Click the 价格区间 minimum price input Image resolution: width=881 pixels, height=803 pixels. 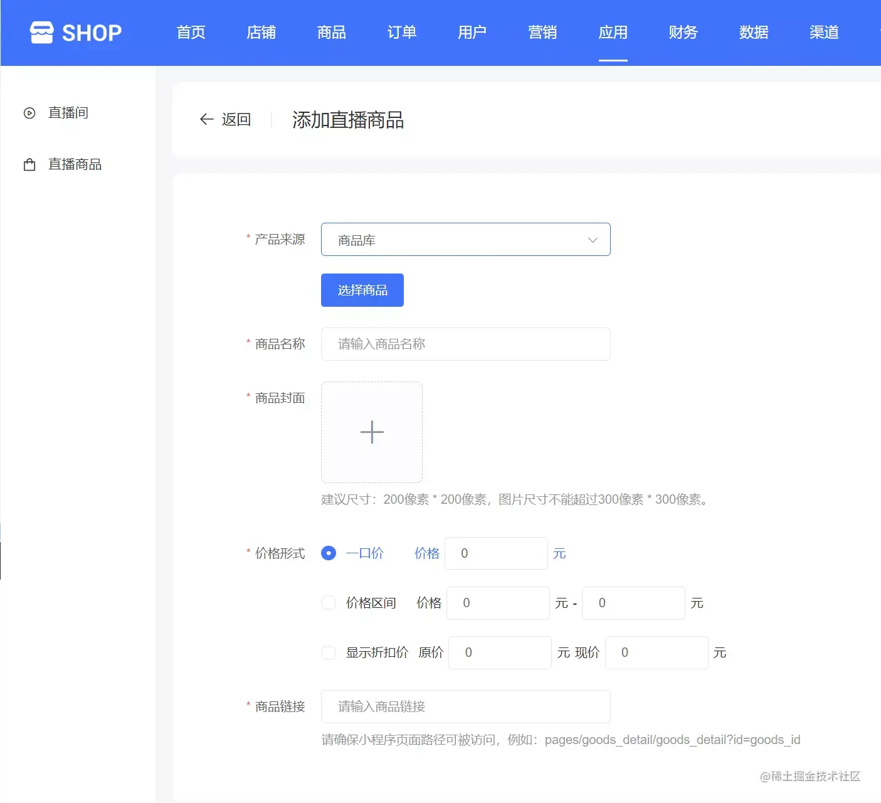click(x=498, y=603)
